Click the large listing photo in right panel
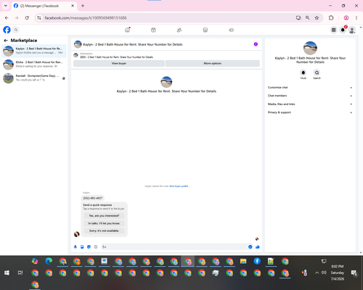The width and height of the screenshot is (363, 290). coord(310,48)
